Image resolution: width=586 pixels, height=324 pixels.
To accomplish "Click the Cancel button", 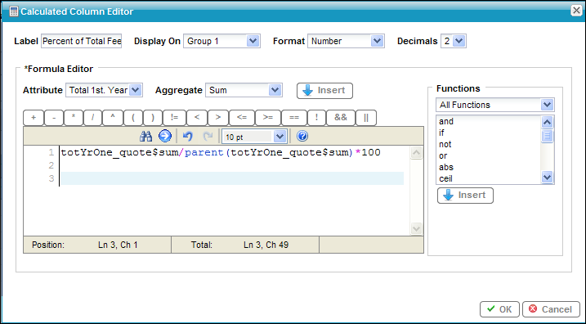I will [551, 309].
